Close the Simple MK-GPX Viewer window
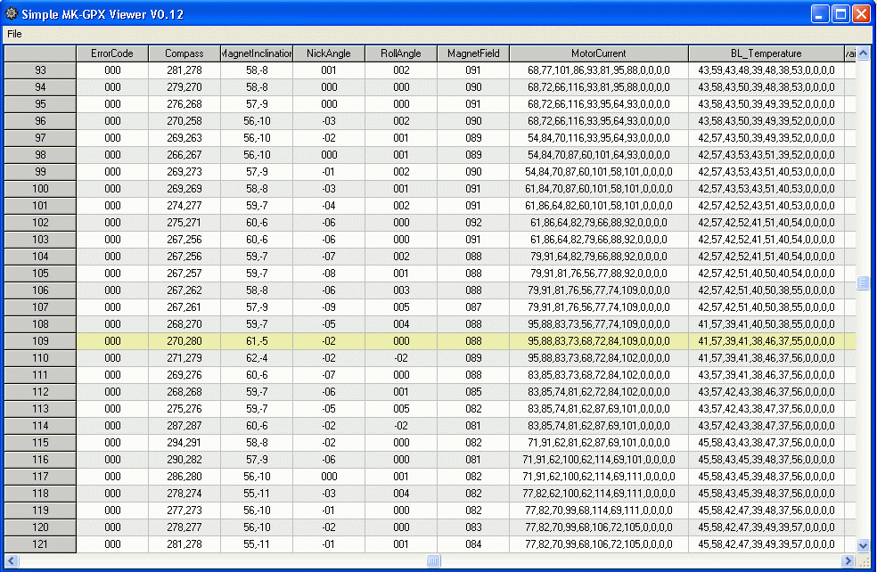This screenshot has width=877, height=572. pyautogui.click(x=861, y=14)
